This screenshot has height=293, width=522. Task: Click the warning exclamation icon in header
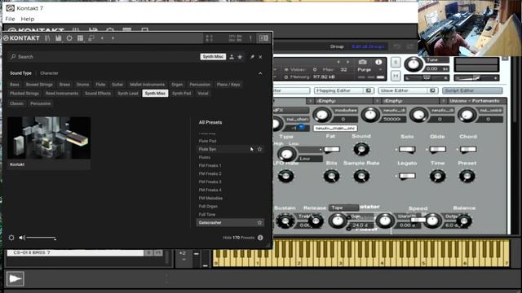(x=250, y=38)
